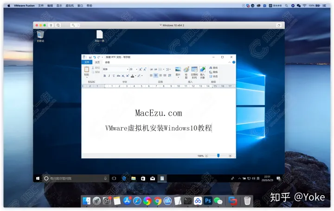
Task: Open File Explorer from the taskbar
Action: click(x=134, y=179)
